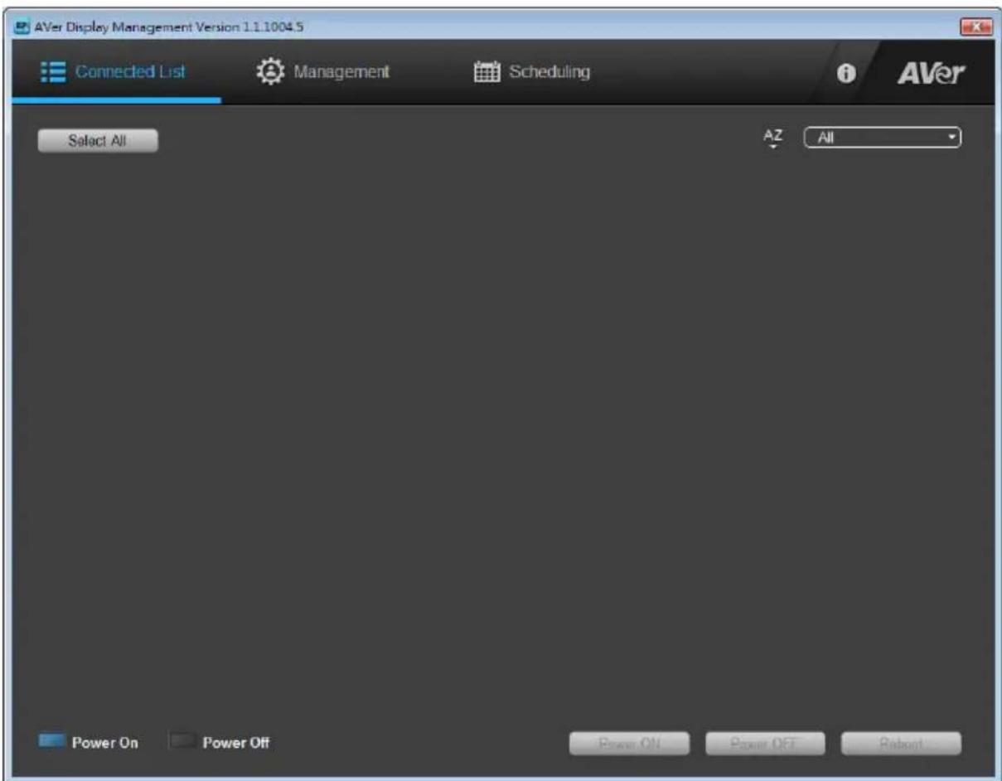Viewport: 1002px width, 781px height.
Task: Click the AVer logo
Action: point(932,73)
